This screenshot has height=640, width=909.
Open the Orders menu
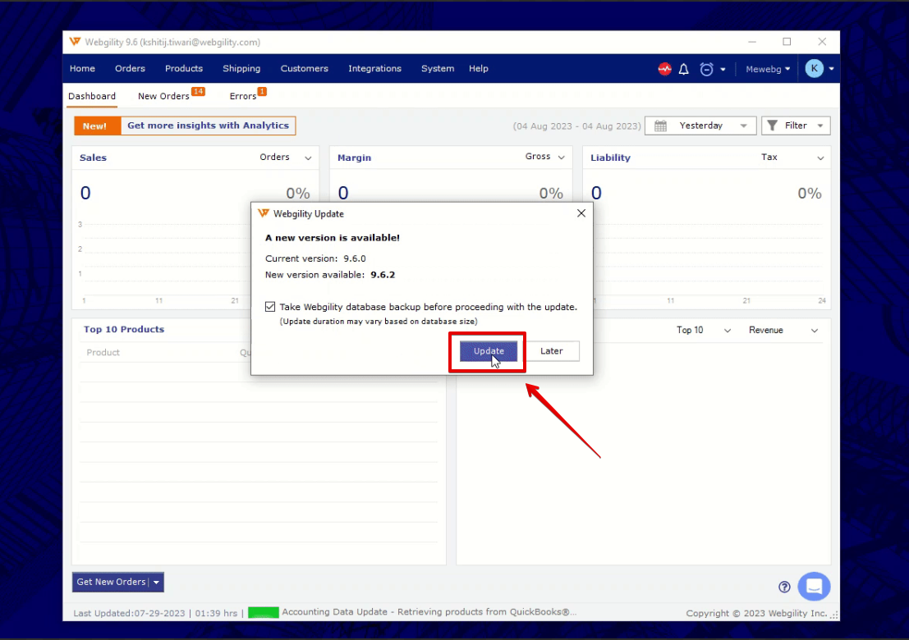(130, 68)
